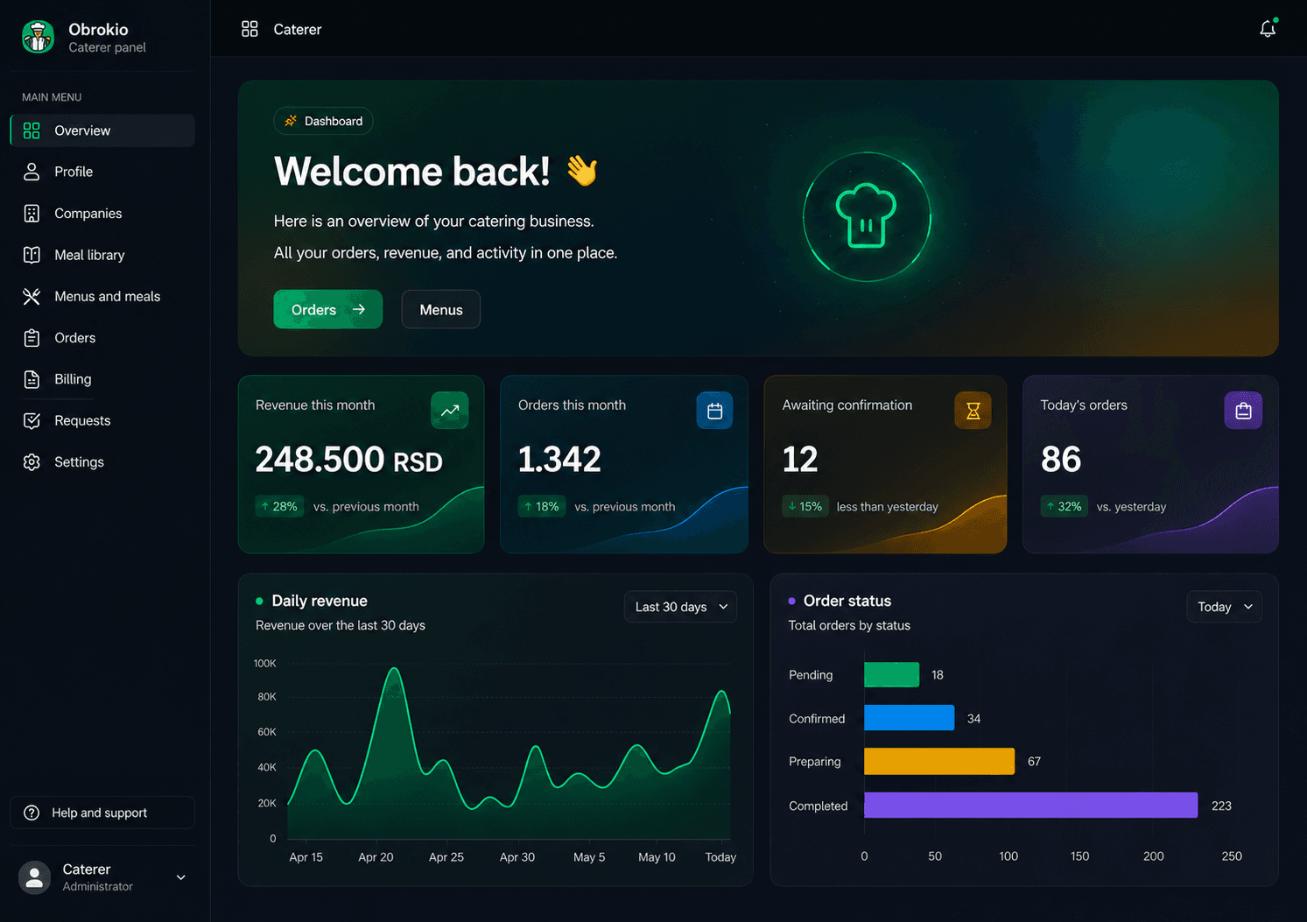The height and width of the screenshot is (922, 1307).
Task: Click the Apr 20 axis label
Action: [376, 857]
